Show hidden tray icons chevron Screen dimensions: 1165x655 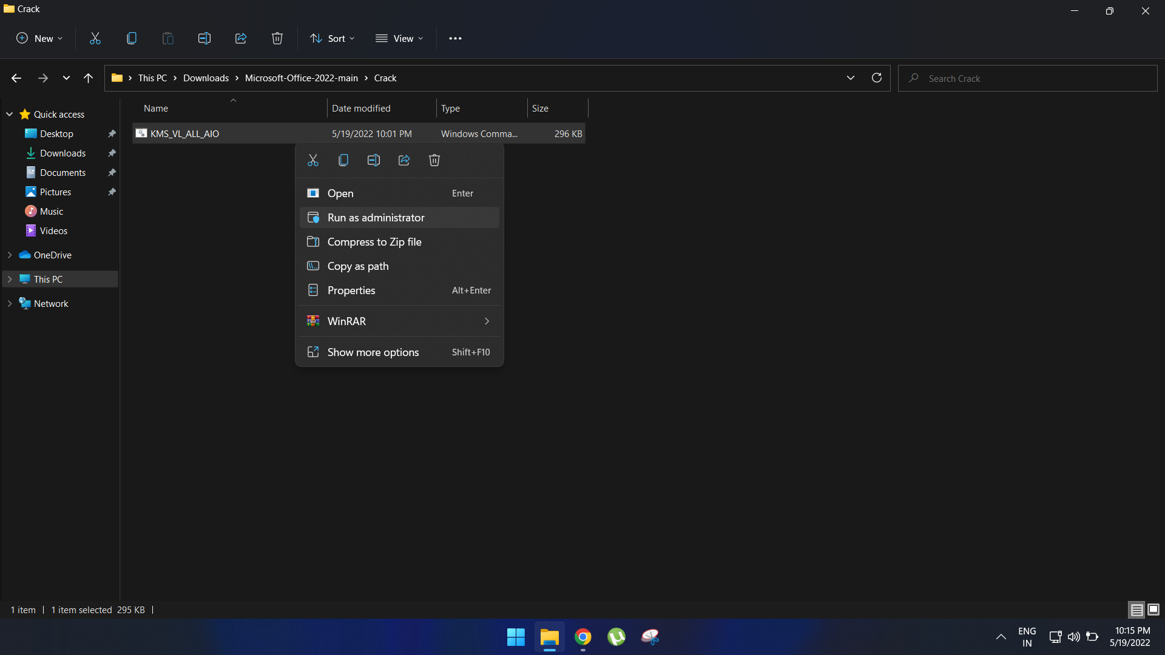point(1001,637)
